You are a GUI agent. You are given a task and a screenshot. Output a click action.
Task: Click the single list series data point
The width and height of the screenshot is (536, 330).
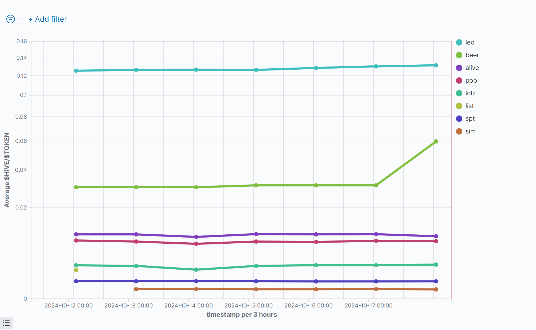(76, 270)
